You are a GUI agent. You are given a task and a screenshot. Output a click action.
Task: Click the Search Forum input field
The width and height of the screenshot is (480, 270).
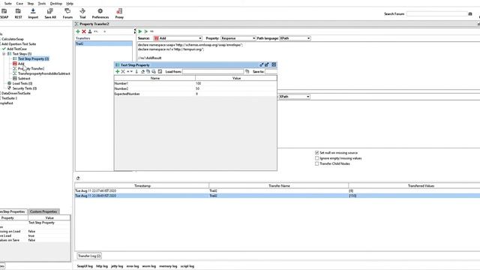[436, 13]
